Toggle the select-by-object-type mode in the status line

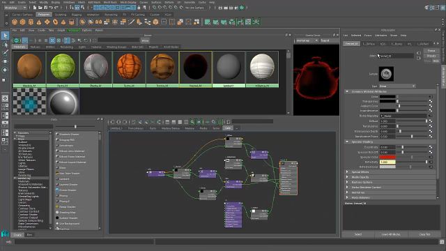(x=77, y=8)
